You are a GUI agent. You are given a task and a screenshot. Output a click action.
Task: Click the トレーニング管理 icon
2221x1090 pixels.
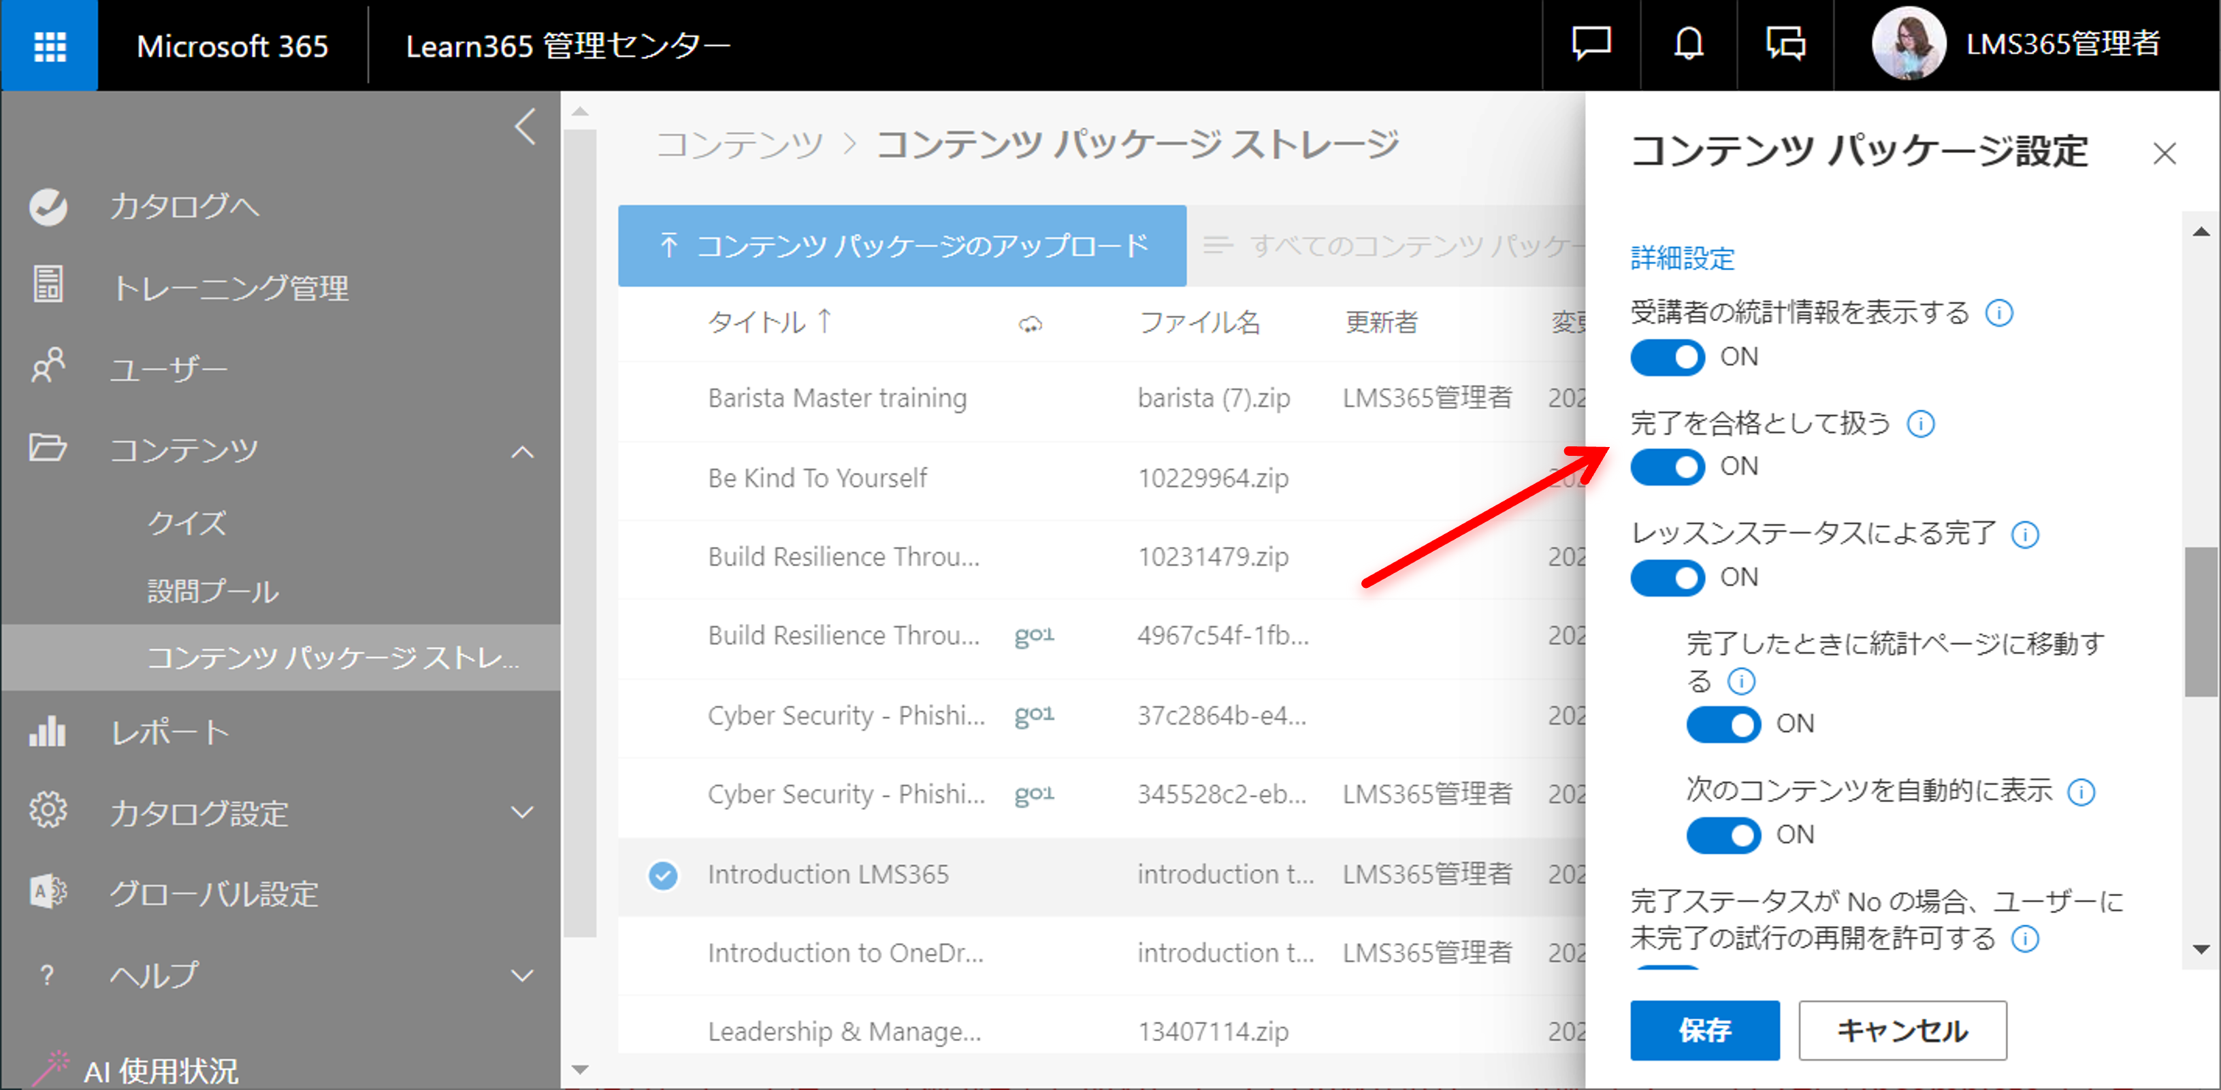48,285
